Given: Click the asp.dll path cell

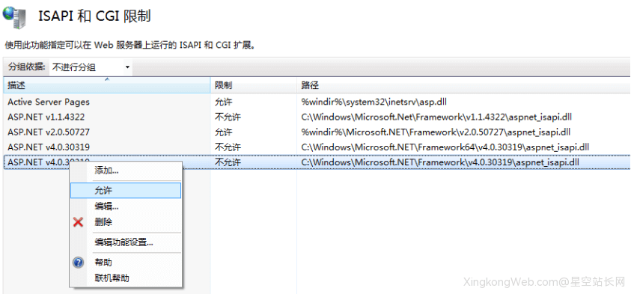Looking at the screenshot, I should [374, 102].
